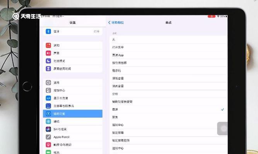Go back to AssistiveTouch (辅助触控)

[x=116, y=22]
